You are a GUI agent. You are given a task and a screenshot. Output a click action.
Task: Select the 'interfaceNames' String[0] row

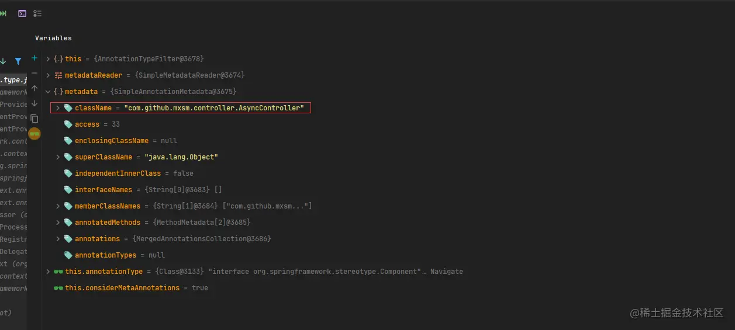[x=388, y=190]
